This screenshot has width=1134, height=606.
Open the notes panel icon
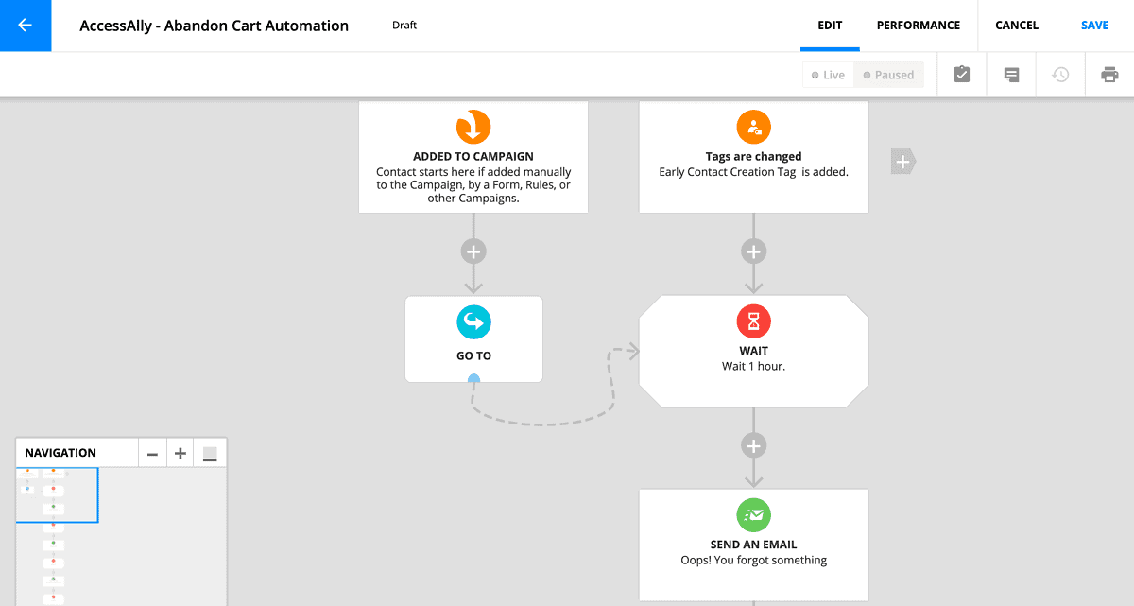pyautogui.click(x=1010, y=74)
